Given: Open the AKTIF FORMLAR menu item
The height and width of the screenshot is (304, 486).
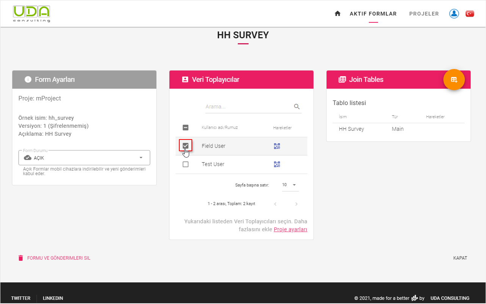Looking at the screenshot, I should pyautogui.click(x=373, y=14).
